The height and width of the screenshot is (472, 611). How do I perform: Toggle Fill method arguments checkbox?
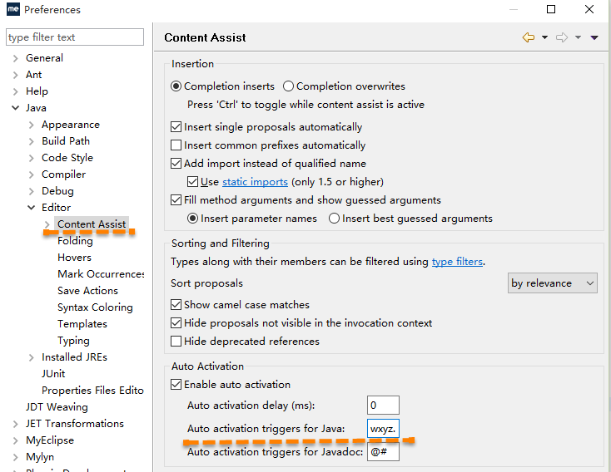point(176,200)
